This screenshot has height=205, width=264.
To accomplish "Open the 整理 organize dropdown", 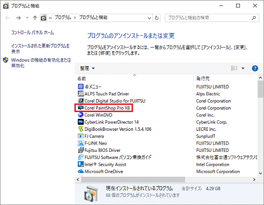I will click(87, 68).
